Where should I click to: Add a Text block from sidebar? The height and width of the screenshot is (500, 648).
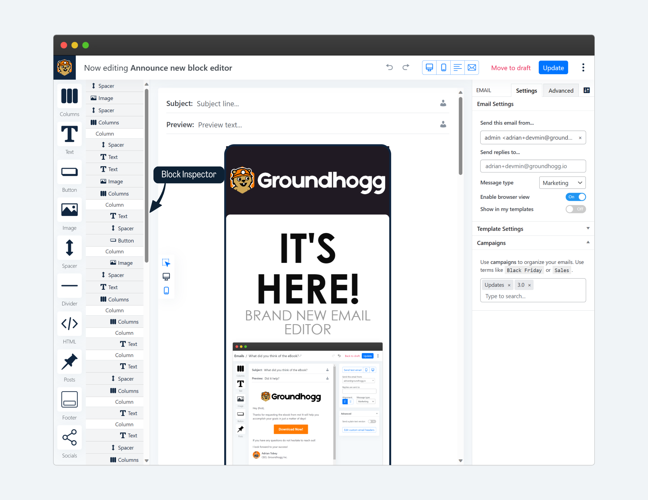pyautogui.click(x=70, y=134)
